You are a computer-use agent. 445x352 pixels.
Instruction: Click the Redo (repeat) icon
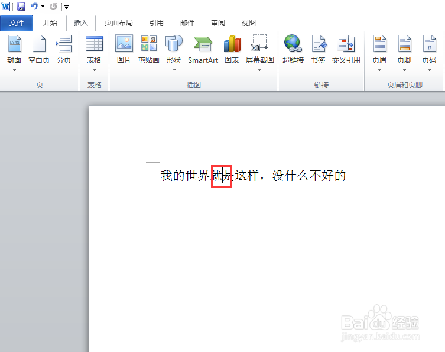tap(53, 7)
